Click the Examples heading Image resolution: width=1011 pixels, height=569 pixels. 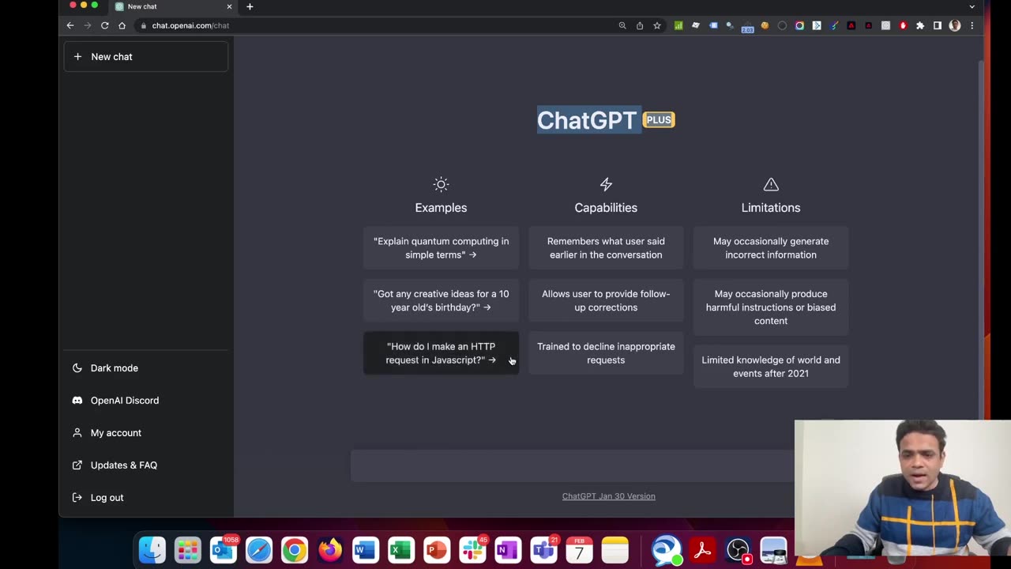pos(441,208)
